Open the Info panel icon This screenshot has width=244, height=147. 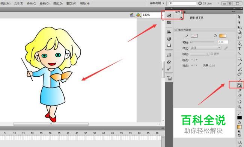(169, 39)
